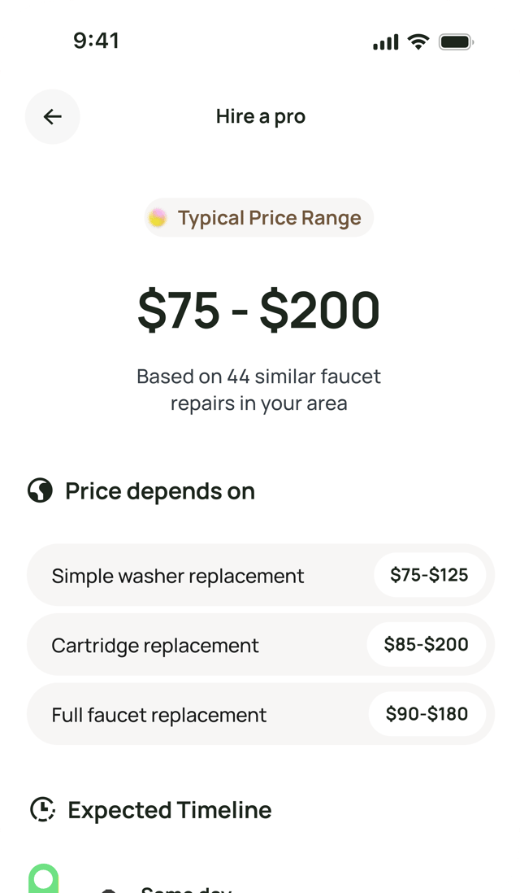Click the Wi-Fi status icon

[418, 41]
